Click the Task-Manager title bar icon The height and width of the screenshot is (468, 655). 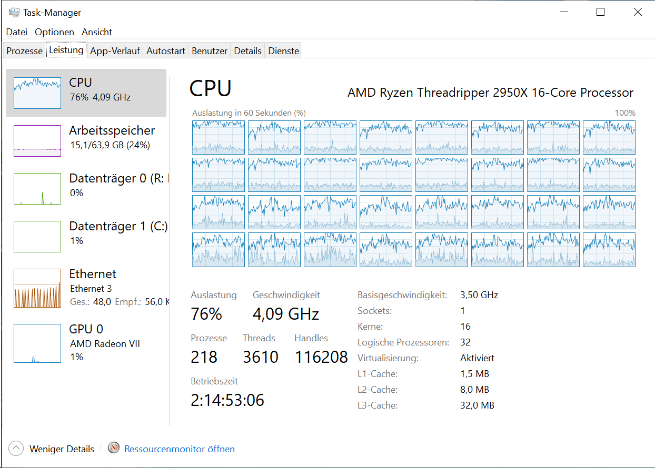click(14, 12)
